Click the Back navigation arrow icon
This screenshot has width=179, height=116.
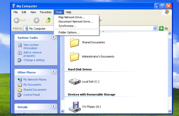[x=17, y=20]
